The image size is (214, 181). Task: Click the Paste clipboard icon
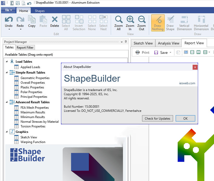(x=43, y=19)
